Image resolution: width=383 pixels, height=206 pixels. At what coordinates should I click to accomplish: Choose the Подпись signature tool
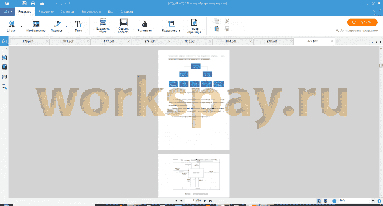(57, 26)
